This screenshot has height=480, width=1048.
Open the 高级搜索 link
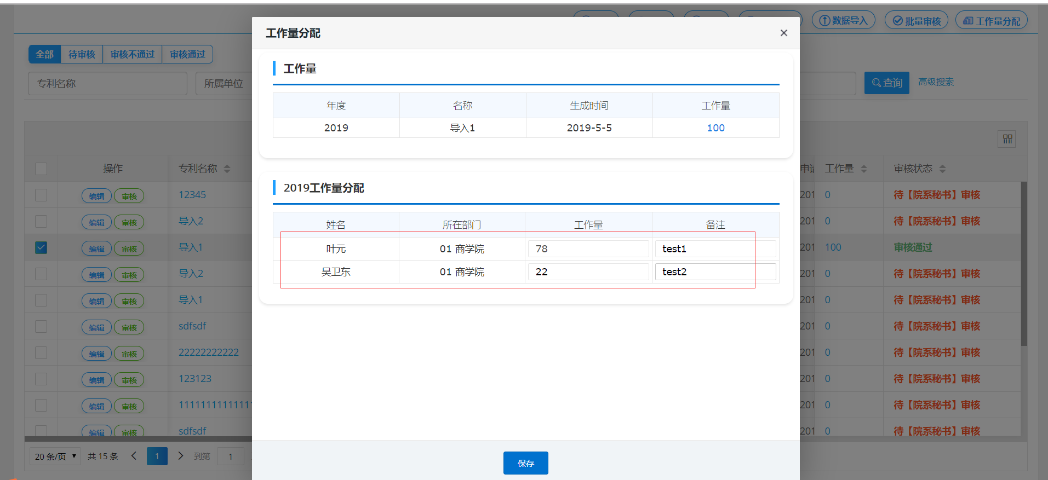[936, 82]
